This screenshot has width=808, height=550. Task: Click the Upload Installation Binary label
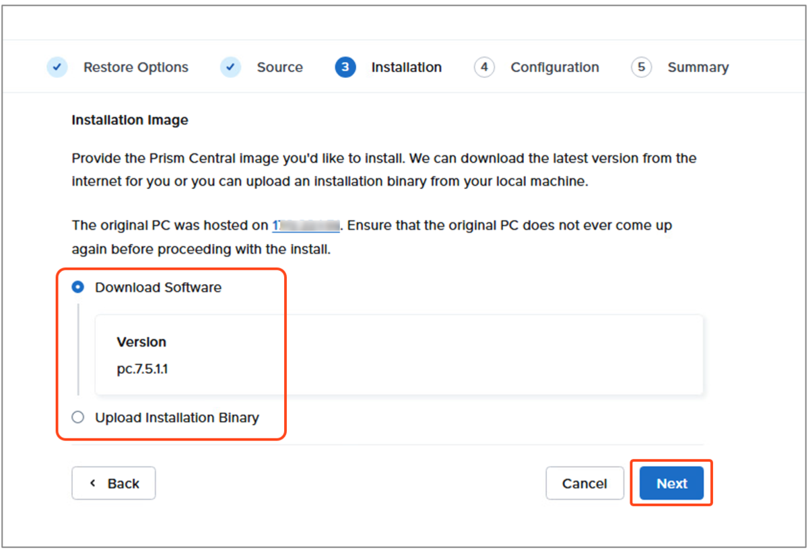point(177,418)
